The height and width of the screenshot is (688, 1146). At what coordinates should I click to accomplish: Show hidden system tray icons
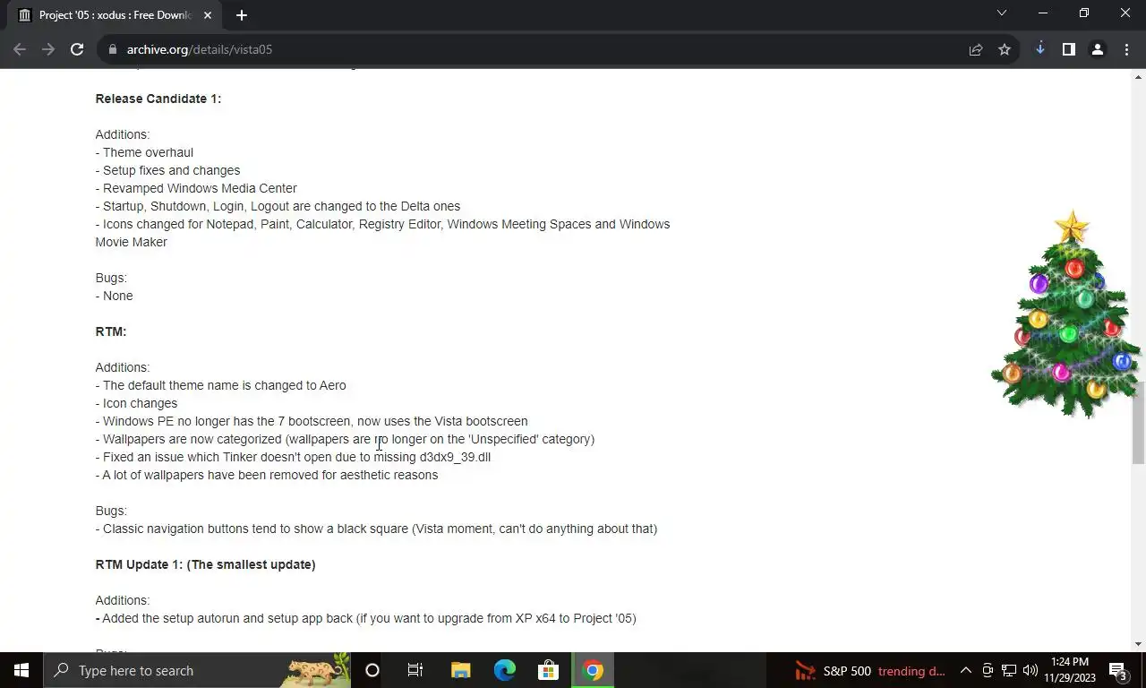click(x=966, y=670)
